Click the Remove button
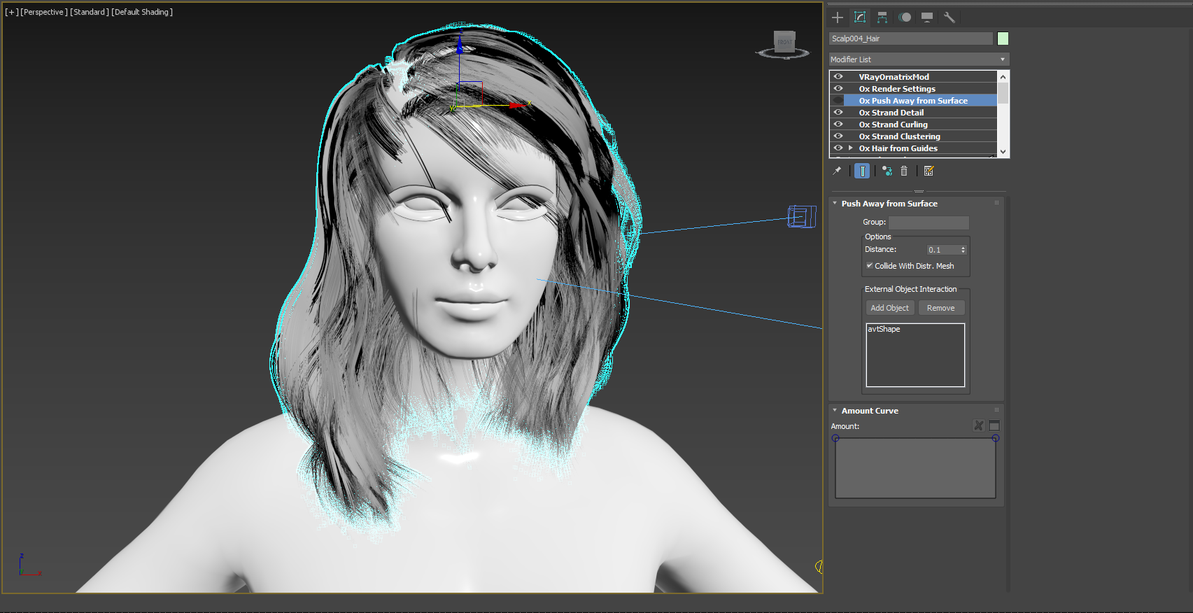This screenshot has height=613, width=1193. pos(940,308)
